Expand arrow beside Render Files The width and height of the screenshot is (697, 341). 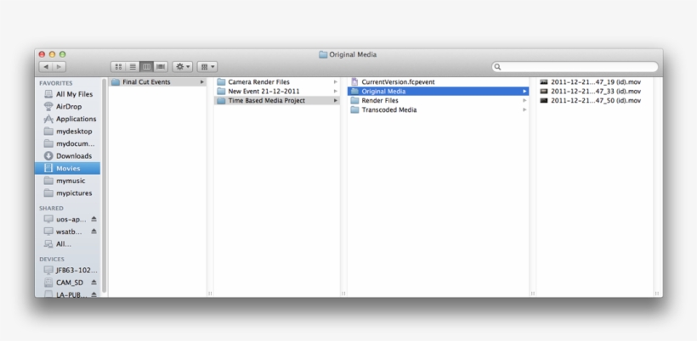pyautogui.click(x=524, y=101)
